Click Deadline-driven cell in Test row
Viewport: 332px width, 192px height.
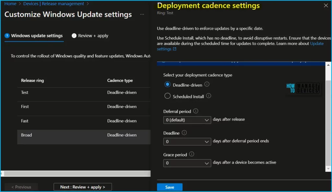(x=122, y=92)
